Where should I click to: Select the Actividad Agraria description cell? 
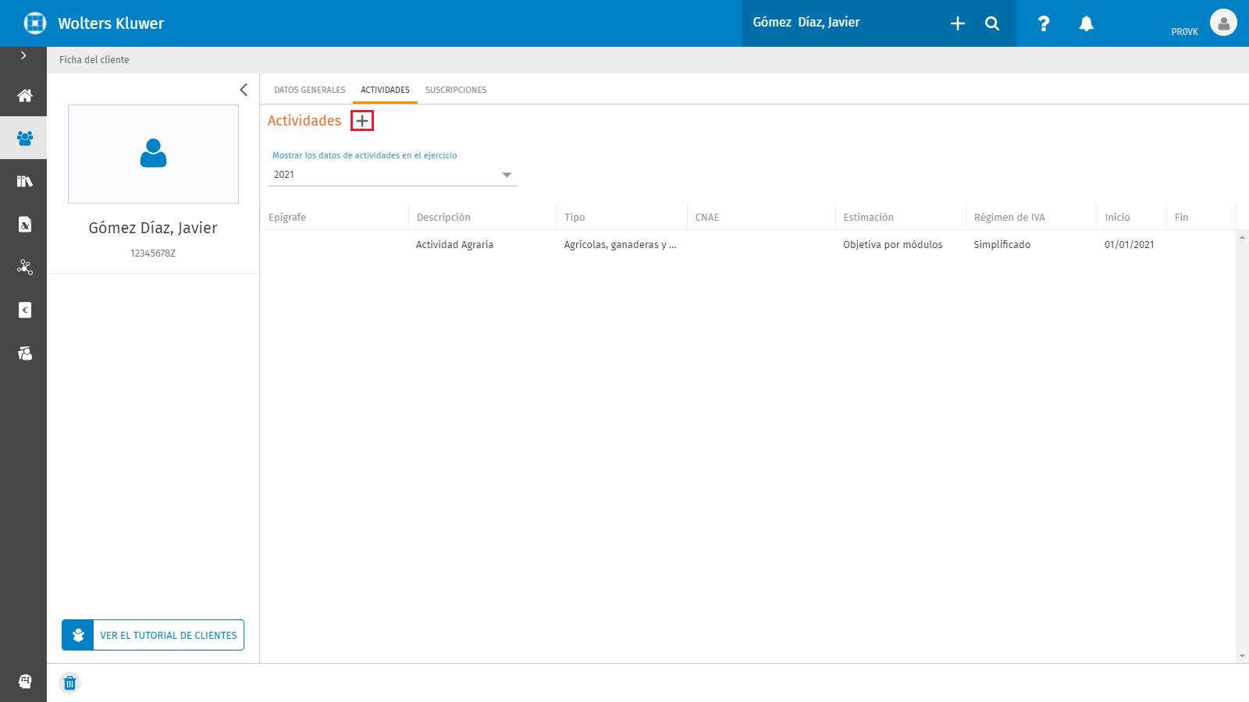pos(454,245)
